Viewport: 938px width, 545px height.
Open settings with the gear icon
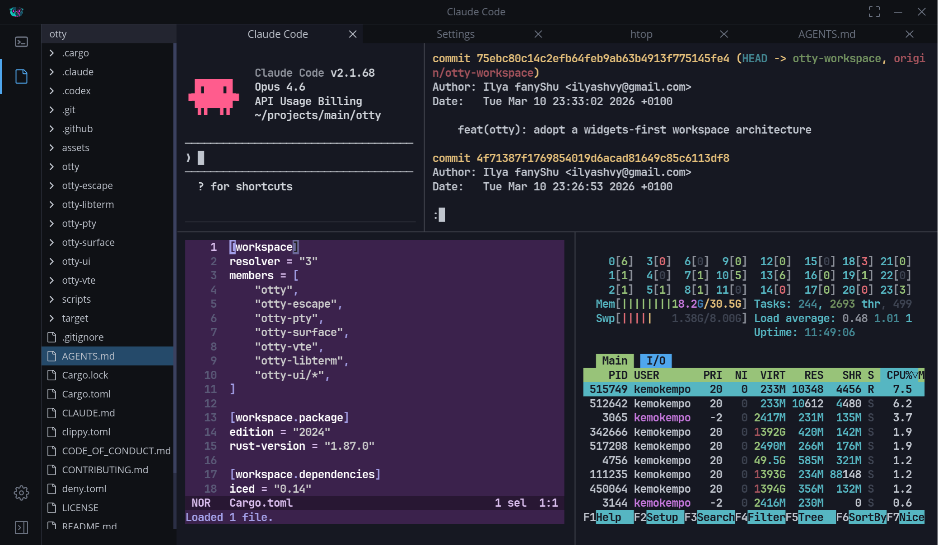click(x=21, y=493)
